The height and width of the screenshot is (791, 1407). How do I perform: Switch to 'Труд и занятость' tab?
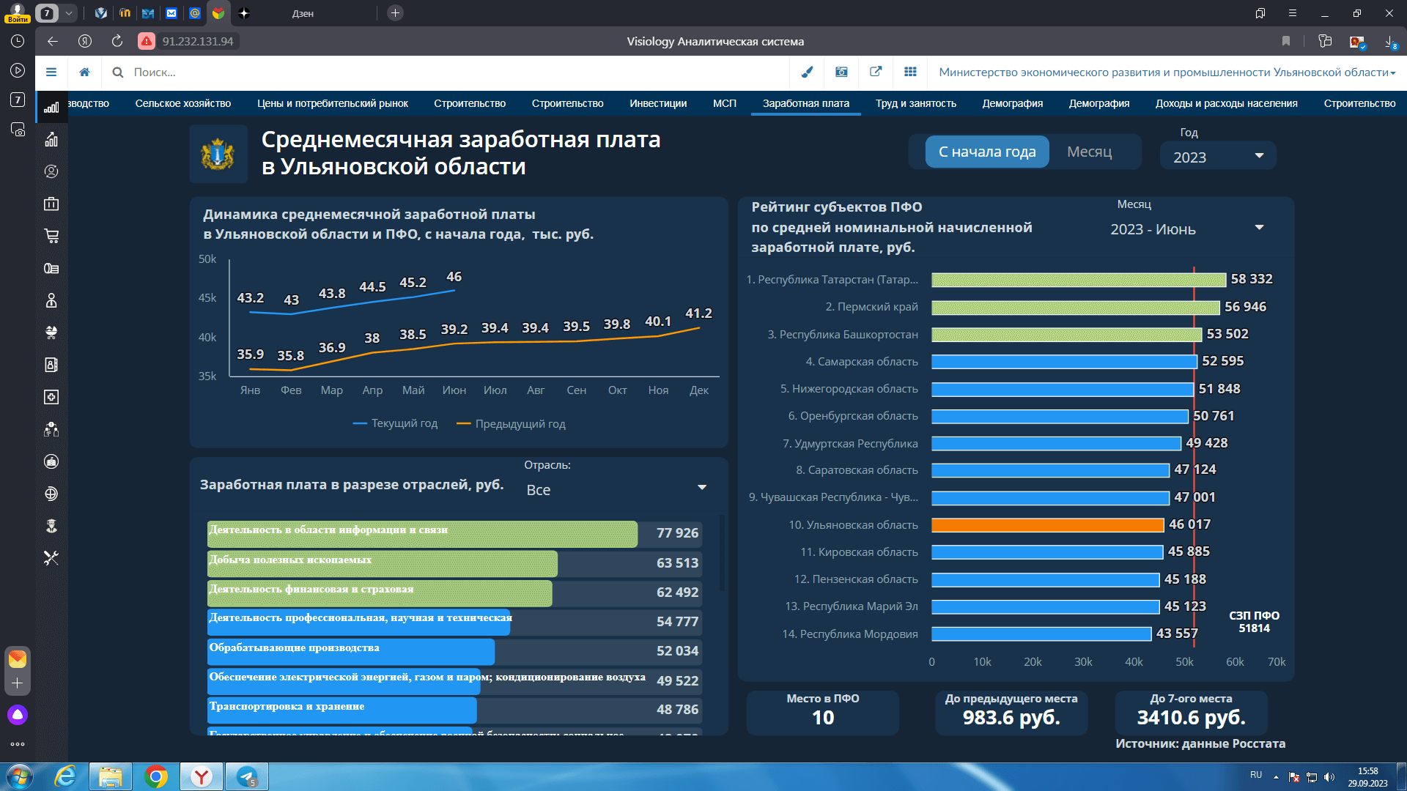(915, 103)
